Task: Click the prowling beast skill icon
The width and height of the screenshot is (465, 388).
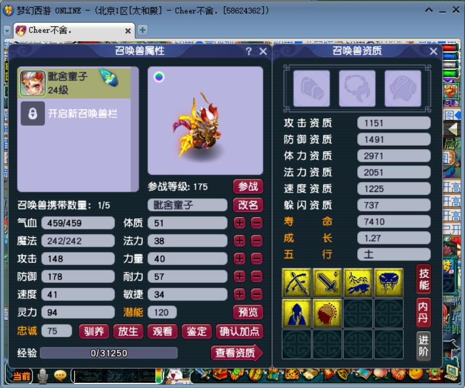Action: 358,282
